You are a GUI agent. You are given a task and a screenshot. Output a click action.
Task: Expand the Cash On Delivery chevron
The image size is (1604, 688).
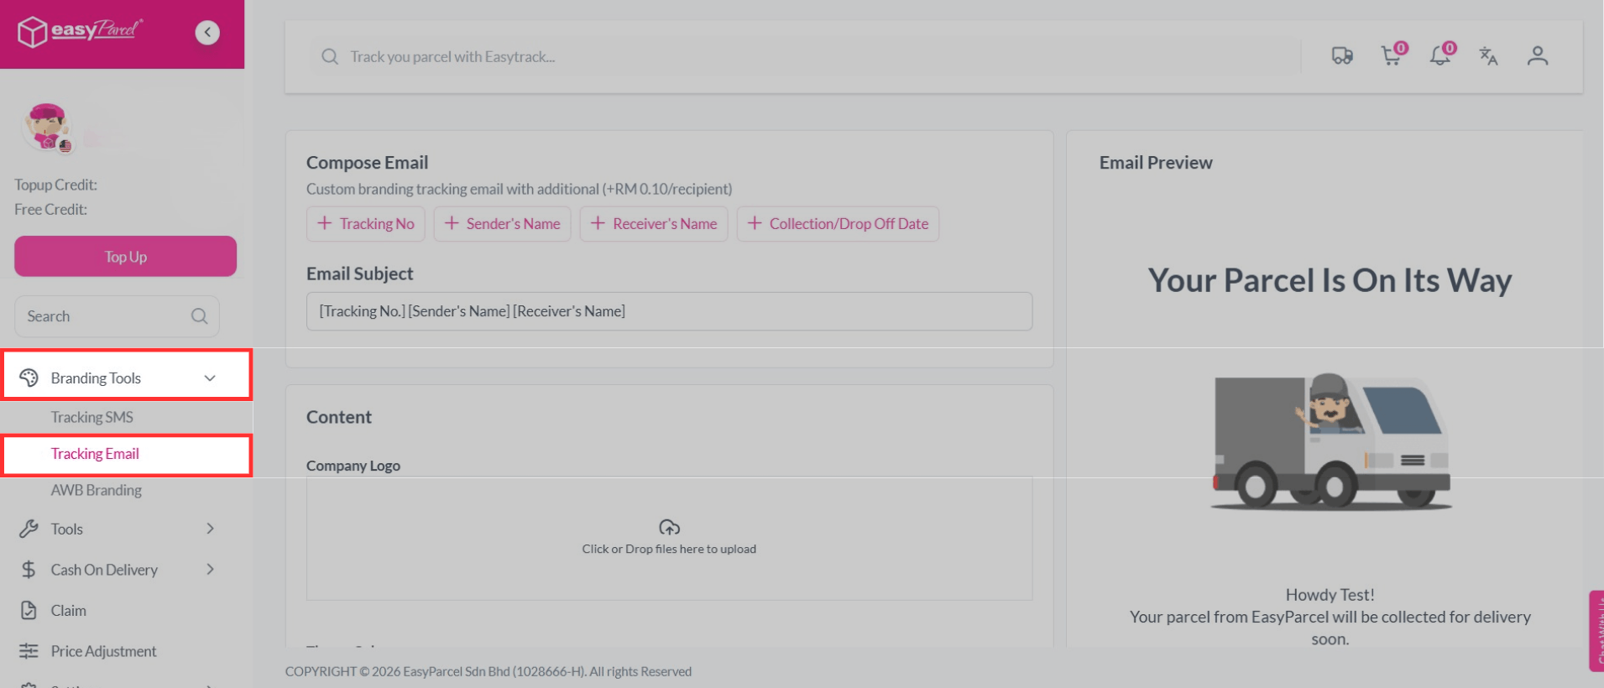(x=210, y=570)
